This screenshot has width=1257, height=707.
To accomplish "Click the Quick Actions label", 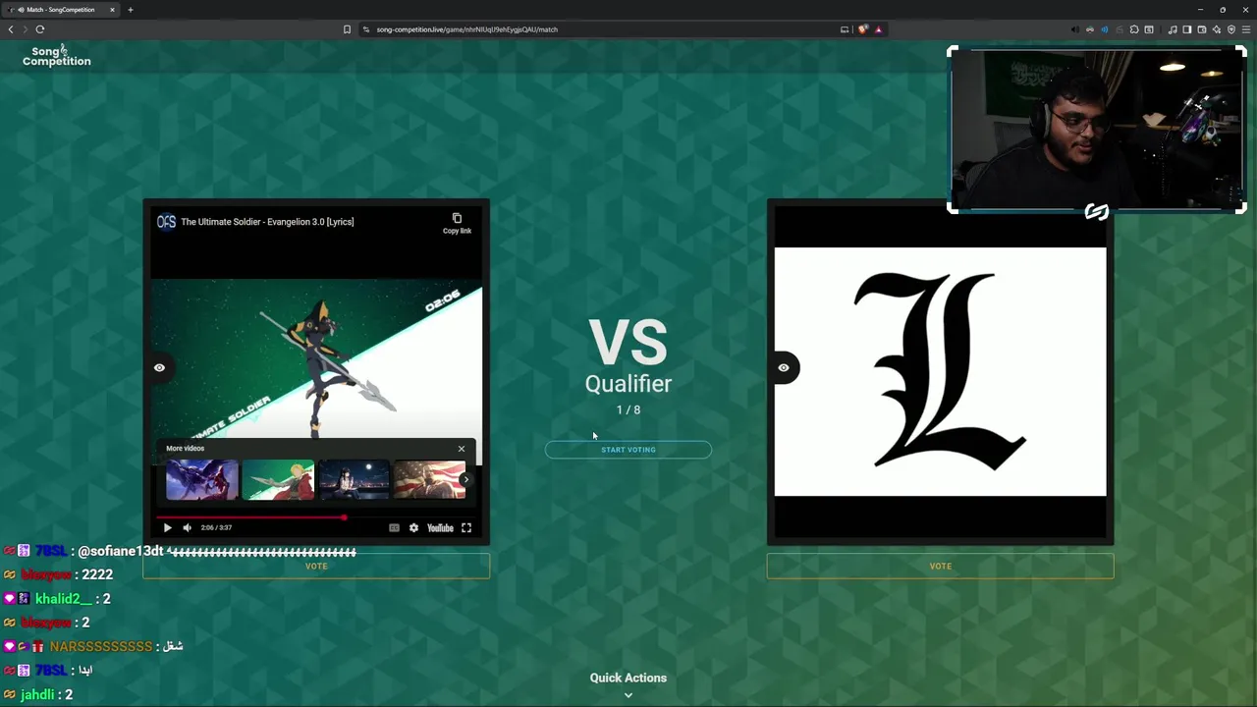I will click(x=628, y=678).
